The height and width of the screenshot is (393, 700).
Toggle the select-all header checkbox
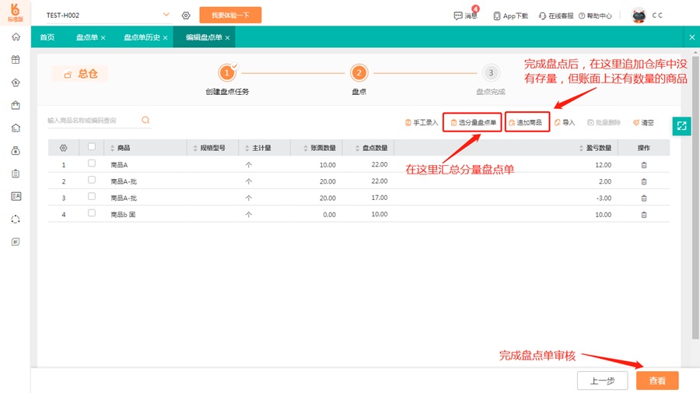(92, 146)
